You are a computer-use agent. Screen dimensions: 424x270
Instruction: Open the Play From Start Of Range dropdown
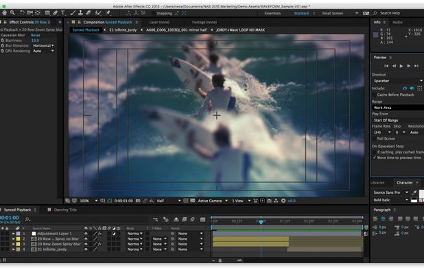point(398,120)
